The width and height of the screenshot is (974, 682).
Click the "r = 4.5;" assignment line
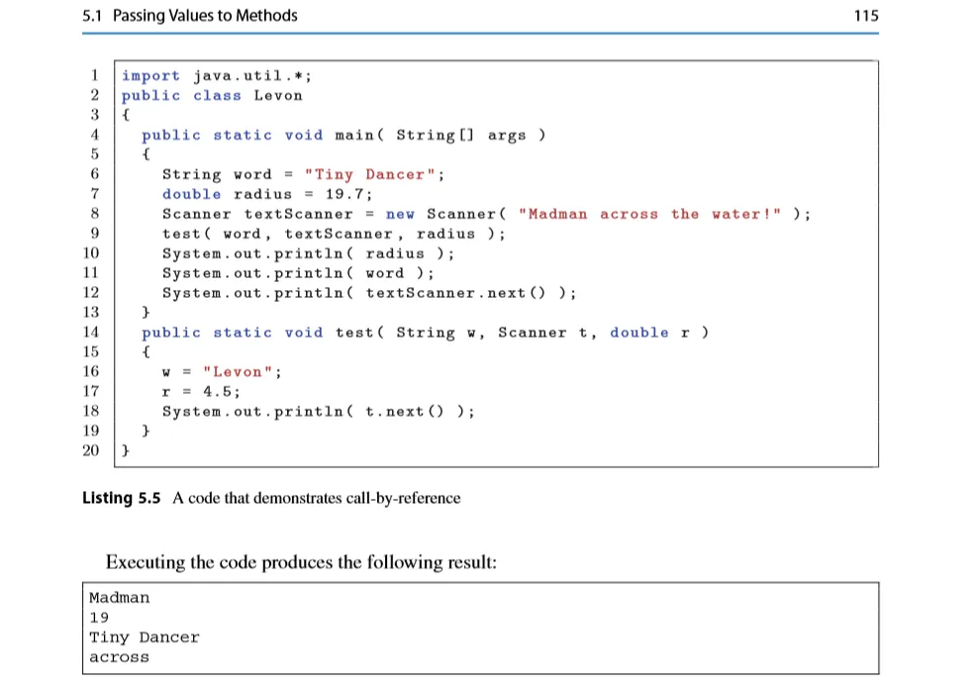[x=202, y=393]
